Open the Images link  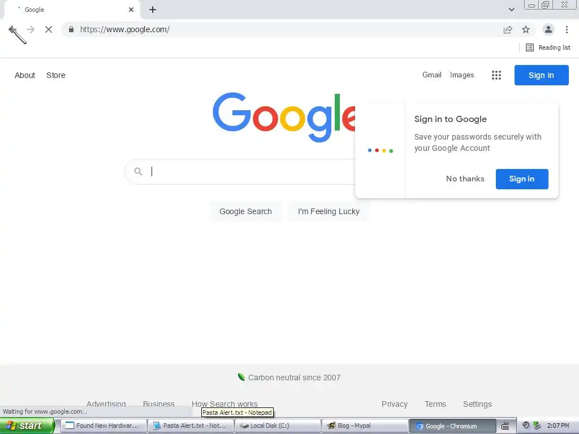pos(461,75)
